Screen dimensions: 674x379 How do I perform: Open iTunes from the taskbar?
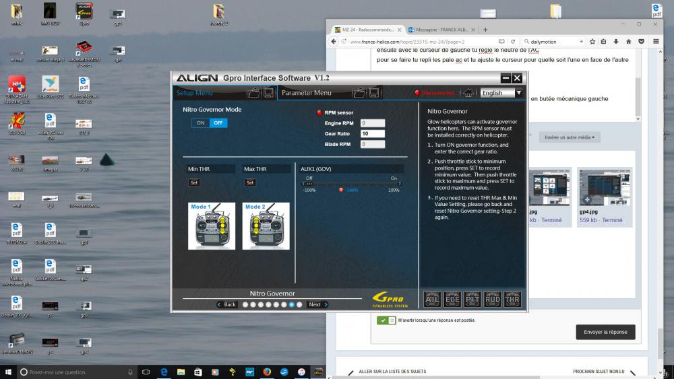tap(301, 372)
